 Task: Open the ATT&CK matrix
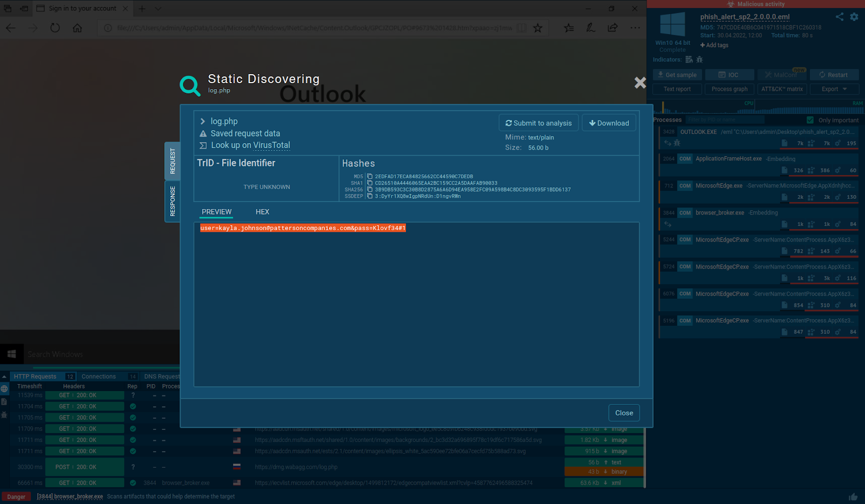(x=782, y=89)
